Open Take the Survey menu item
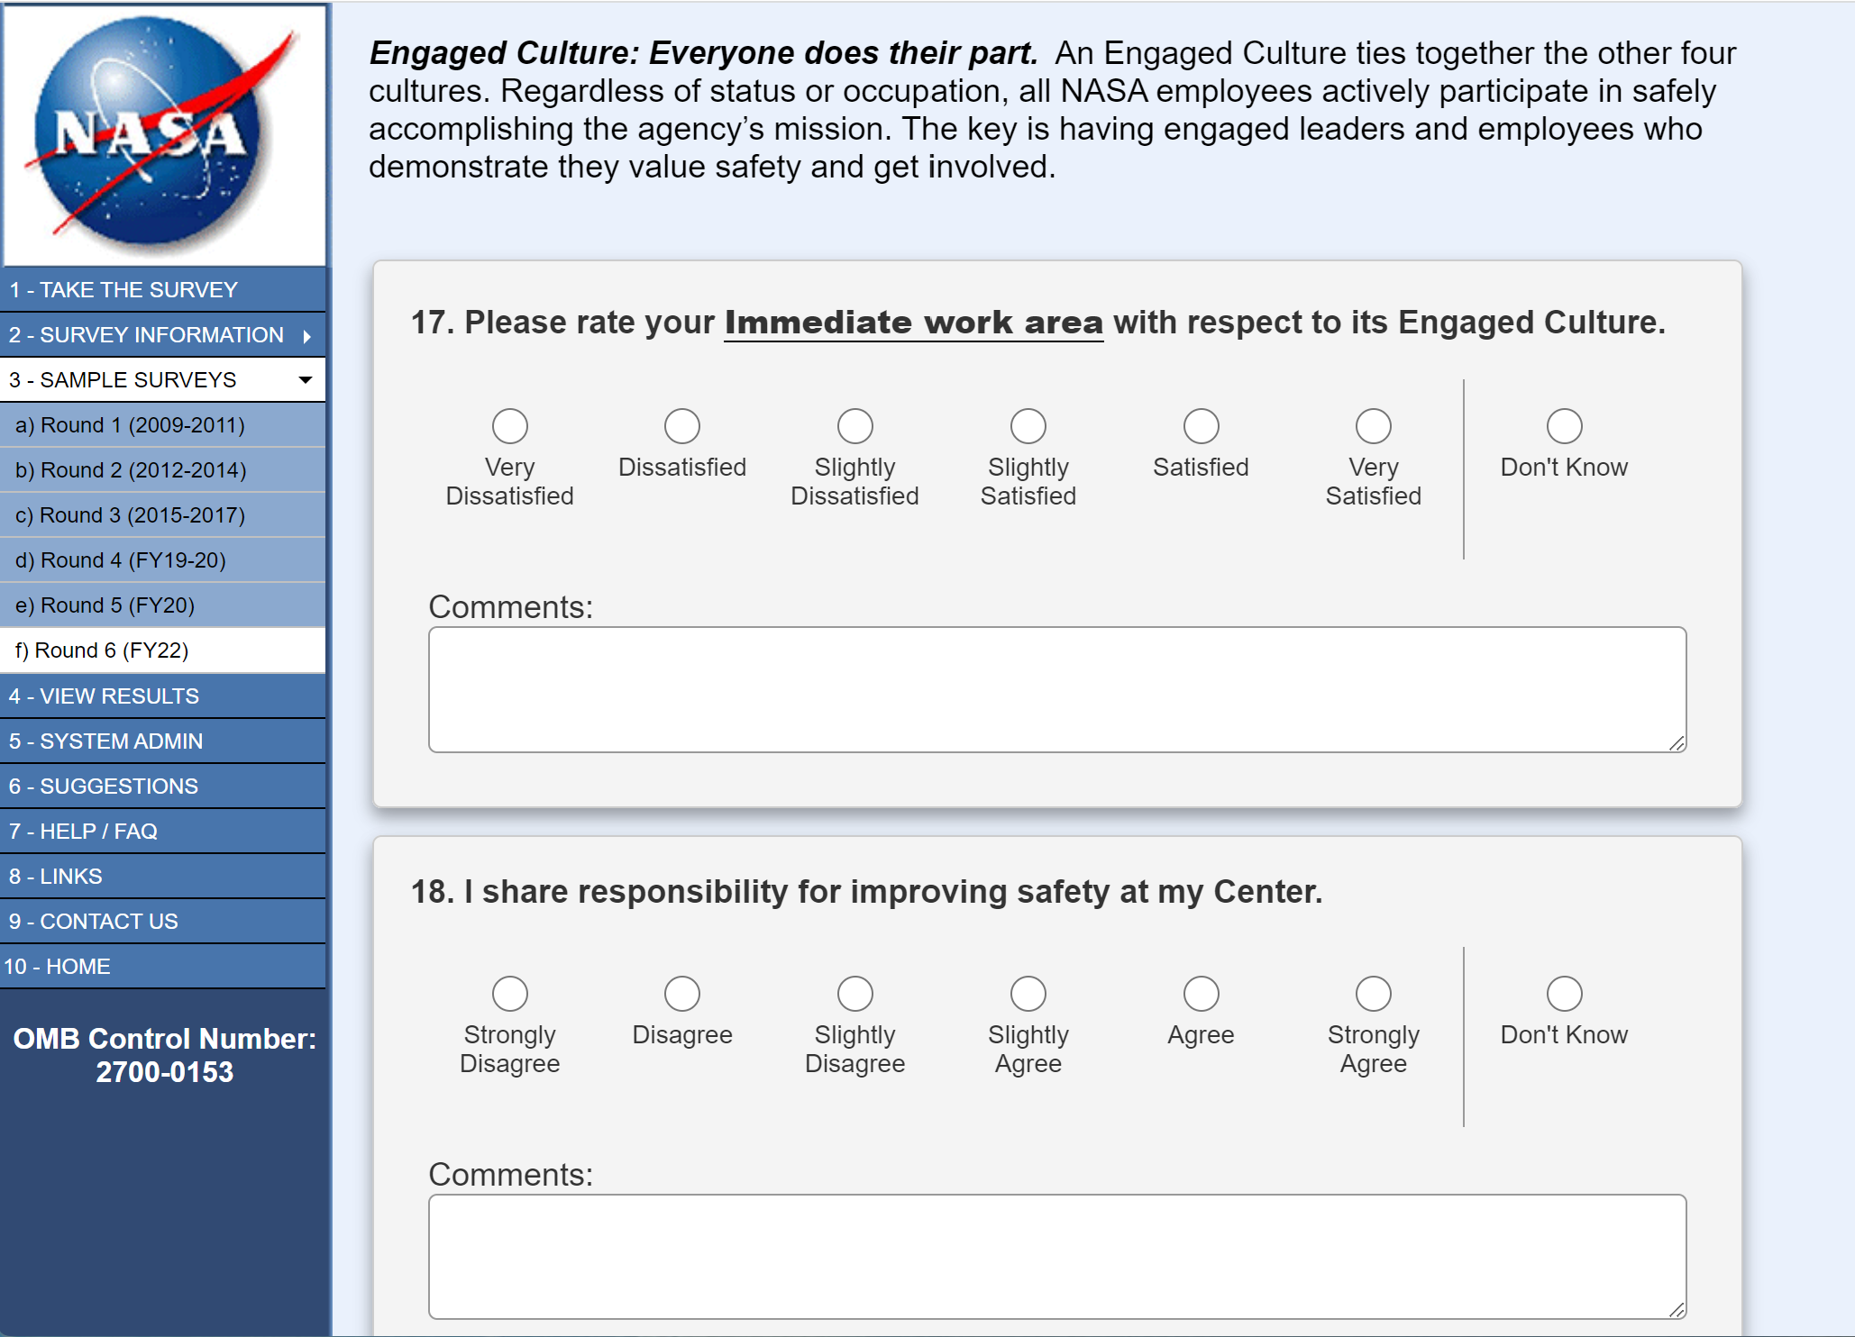 (x=123, y=290)
